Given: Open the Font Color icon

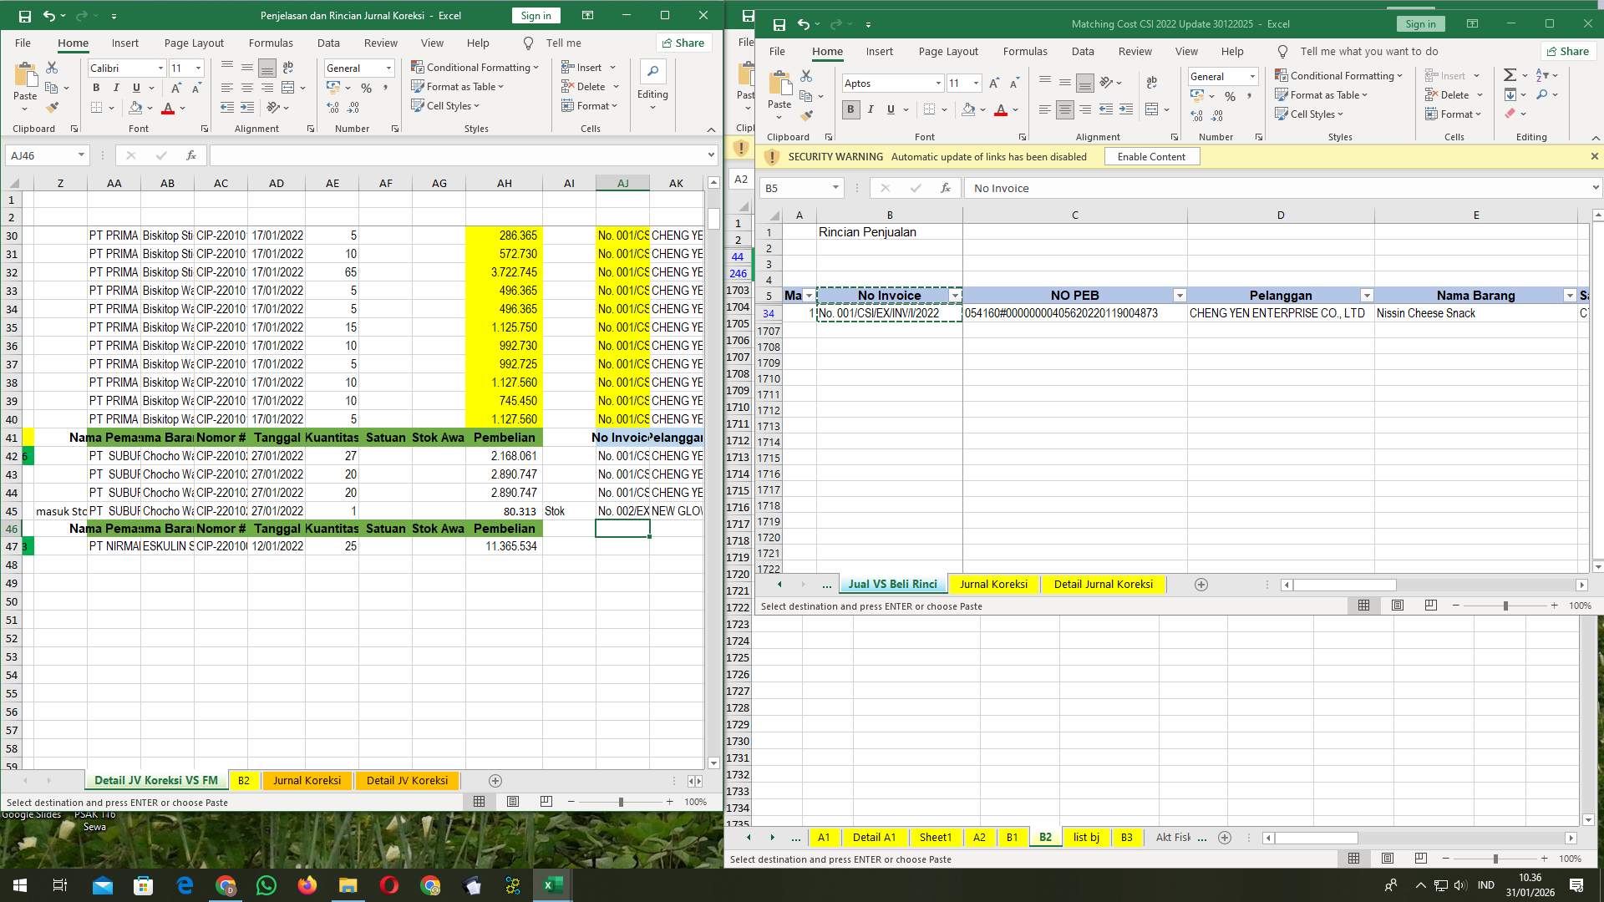Looking at the screenshot, I should (x=1002, y=109).
